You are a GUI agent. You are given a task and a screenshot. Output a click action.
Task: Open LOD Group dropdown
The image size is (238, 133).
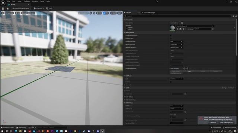point(176,106)
